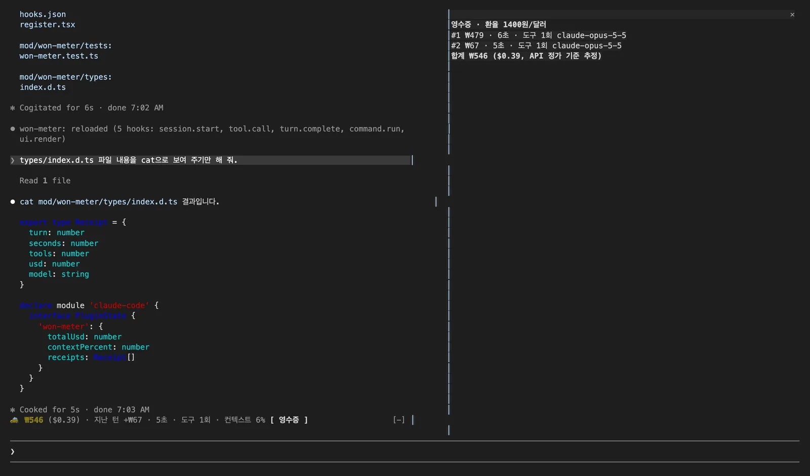The width and height of the screenshot is (810, 476).
Task: Click the 지난 턴 +₩67 status entry
Action: (118, 420)
